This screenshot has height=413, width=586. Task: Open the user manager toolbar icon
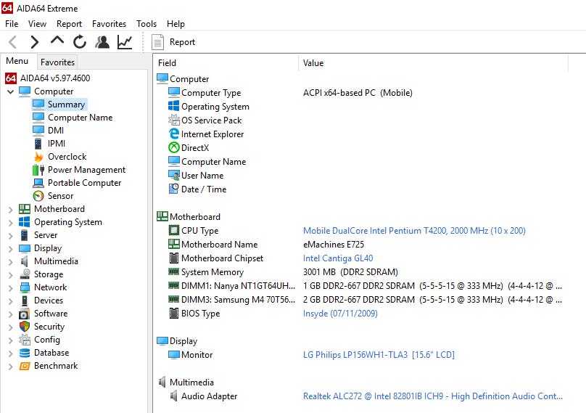coord(102,42)
